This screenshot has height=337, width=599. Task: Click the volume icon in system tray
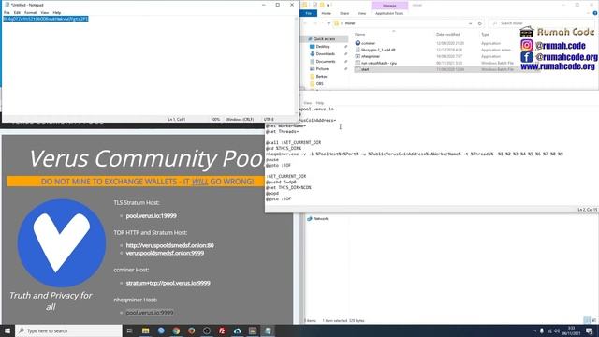[558, 330]
